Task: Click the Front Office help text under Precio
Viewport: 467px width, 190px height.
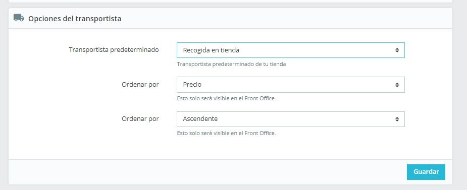Action: 226,98
